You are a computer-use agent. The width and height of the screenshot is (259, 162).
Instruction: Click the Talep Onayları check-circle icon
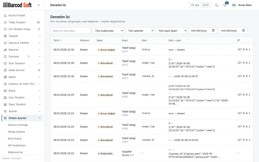5,22
